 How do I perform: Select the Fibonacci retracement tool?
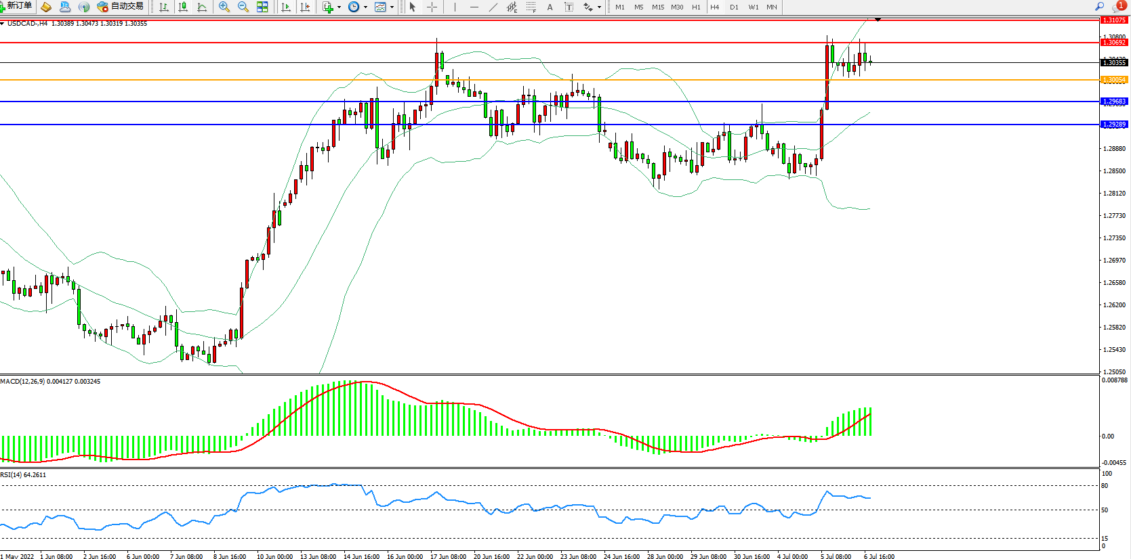[x=531, y=7]
